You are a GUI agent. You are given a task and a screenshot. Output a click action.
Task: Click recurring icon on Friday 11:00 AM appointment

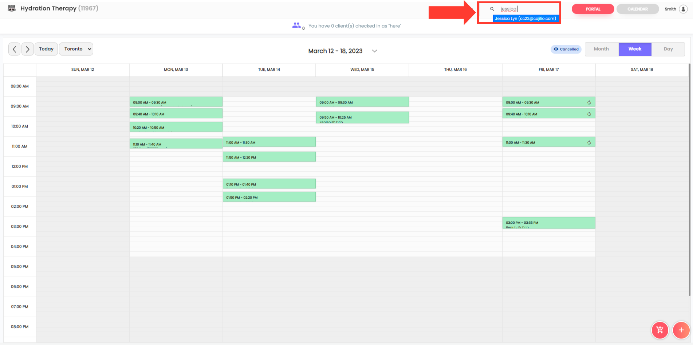(x=589, y=142)
